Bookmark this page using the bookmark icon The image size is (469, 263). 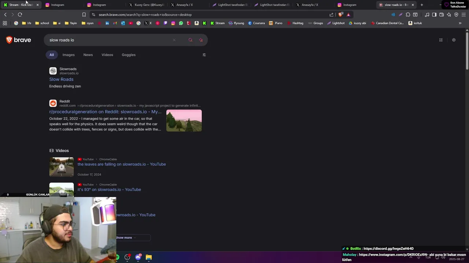click(84, 15)
